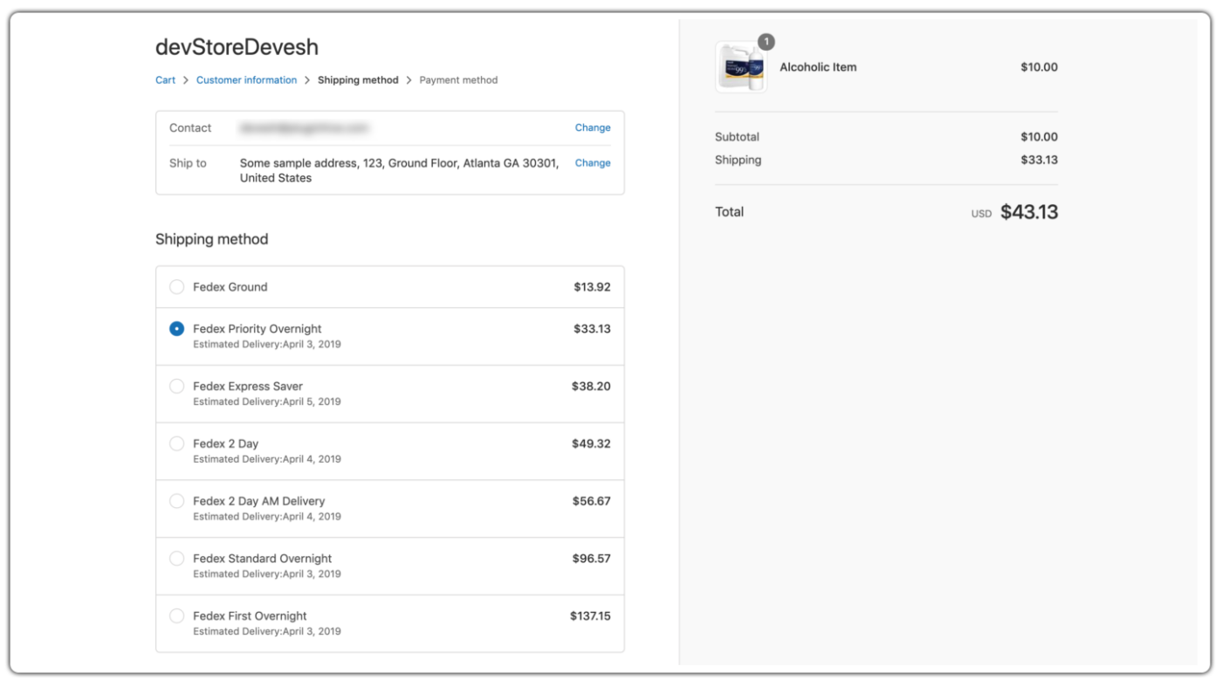Choose Fedex Express Saver radio button
This screenshot has height=687, width=1222.
click(176, 387)
